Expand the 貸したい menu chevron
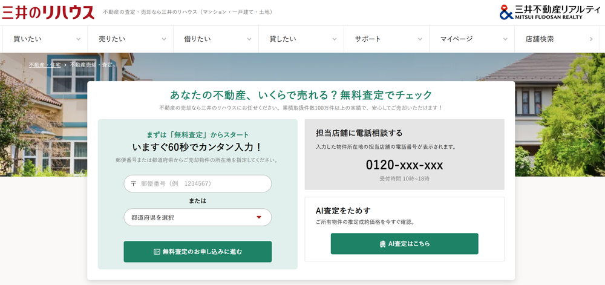Image resolution: width=605 pixels, height=285 pixels. (x=335, y=39)
